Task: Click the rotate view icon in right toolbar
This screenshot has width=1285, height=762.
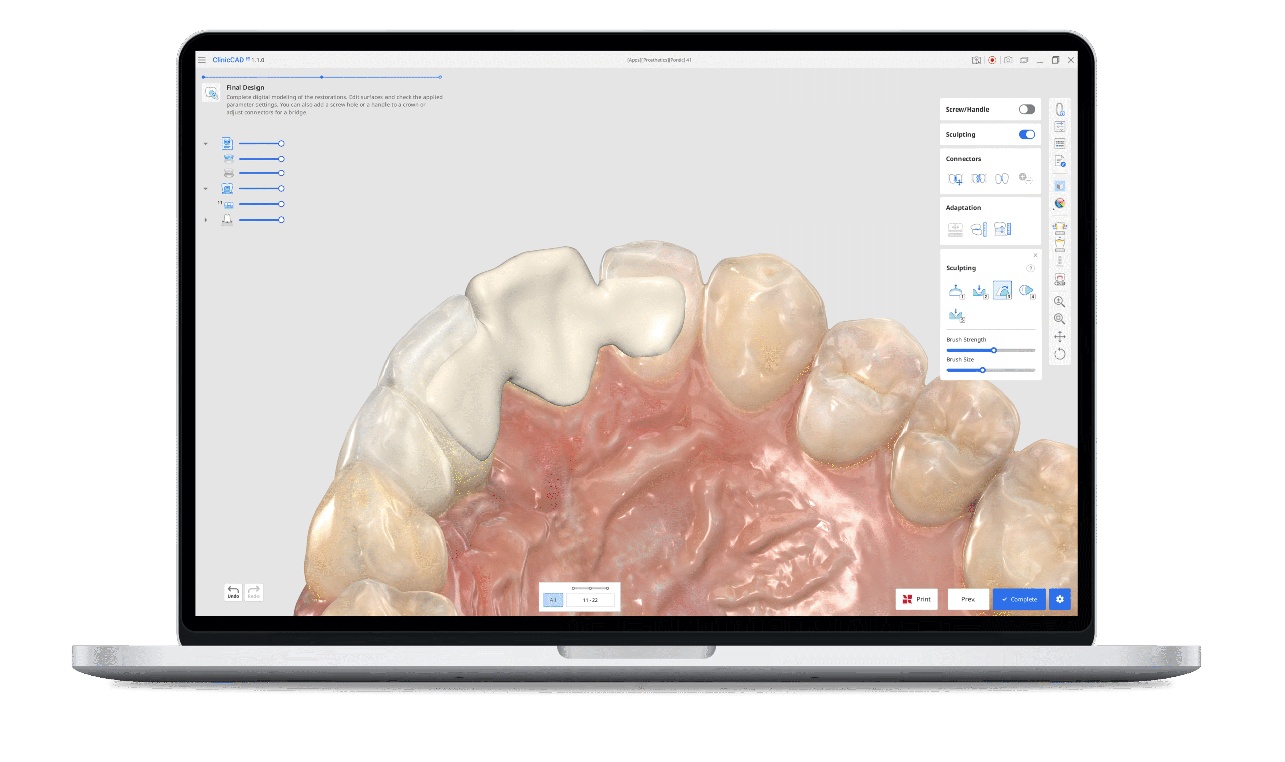Action: click(1059, 354)
